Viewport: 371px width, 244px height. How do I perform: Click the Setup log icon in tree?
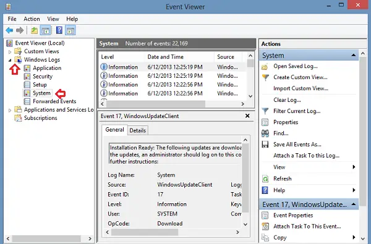pos(27,85)
